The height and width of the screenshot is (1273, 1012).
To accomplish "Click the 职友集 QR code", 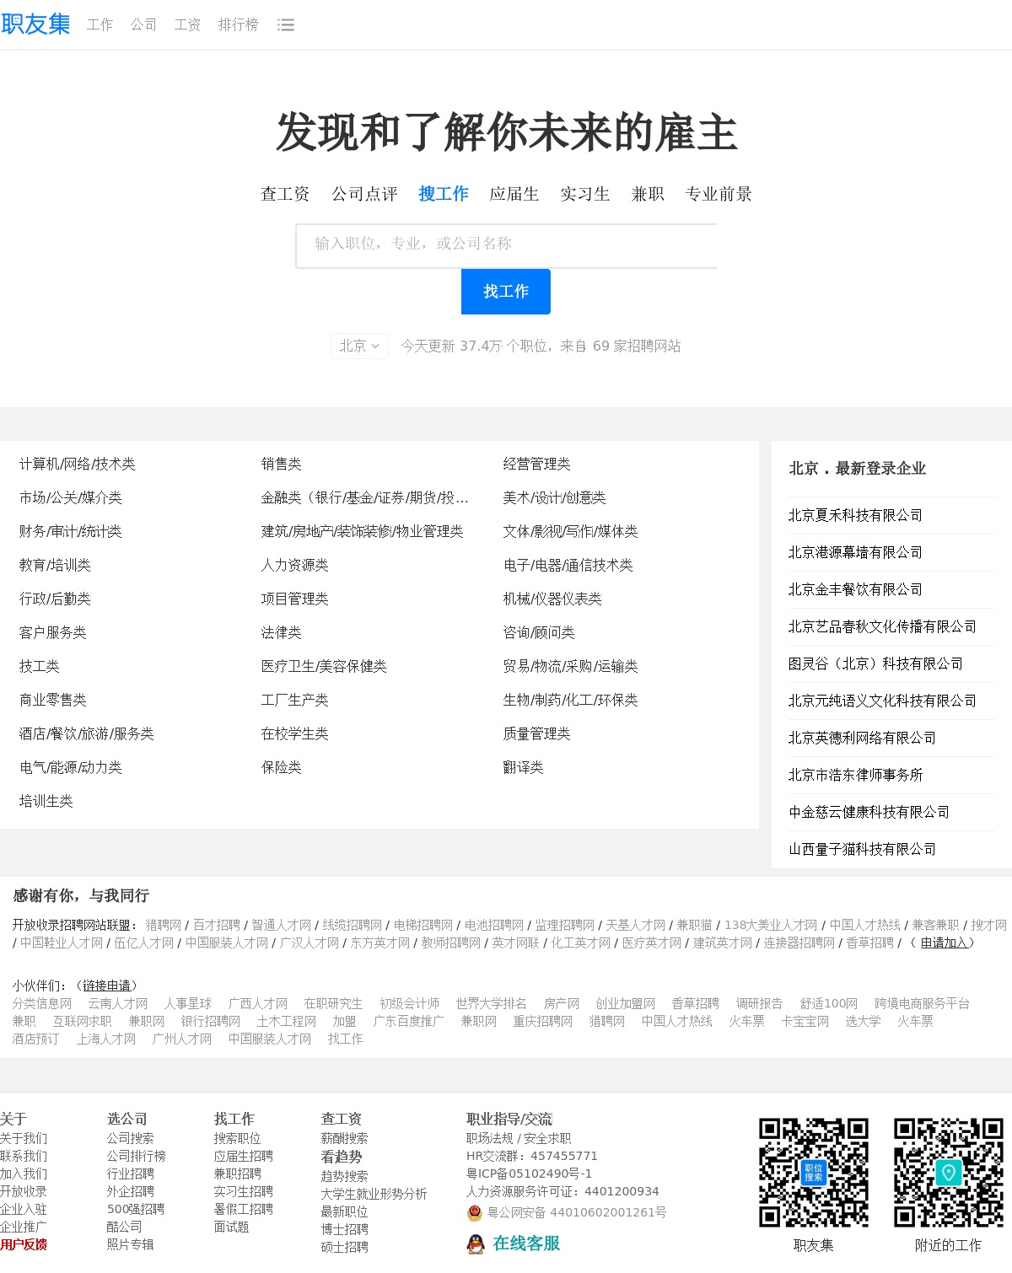I will (814, 1173).
